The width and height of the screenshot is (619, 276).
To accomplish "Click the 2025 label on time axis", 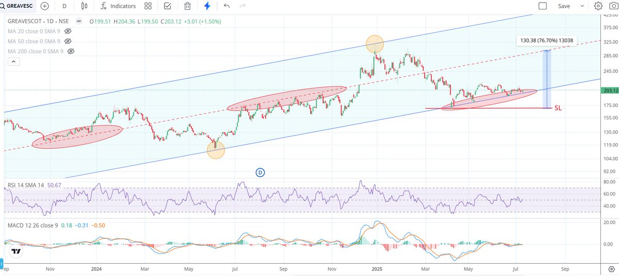I will point(377,268).
